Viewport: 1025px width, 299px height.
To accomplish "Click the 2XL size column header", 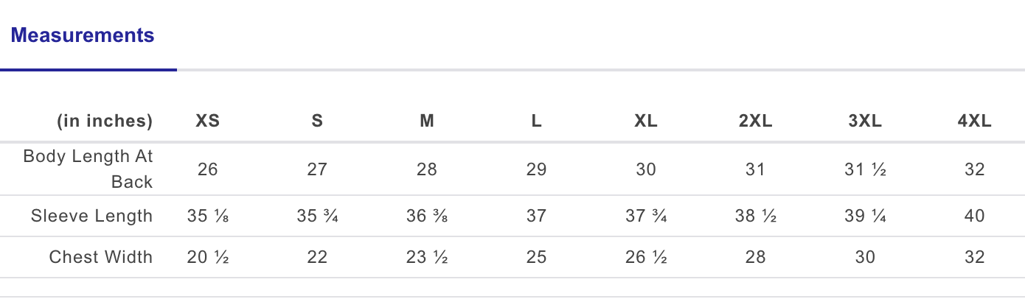I will 756,122.
